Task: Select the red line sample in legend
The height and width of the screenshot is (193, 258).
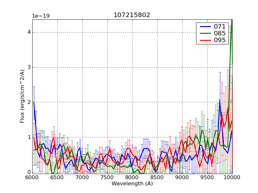Action: point(205,40)
